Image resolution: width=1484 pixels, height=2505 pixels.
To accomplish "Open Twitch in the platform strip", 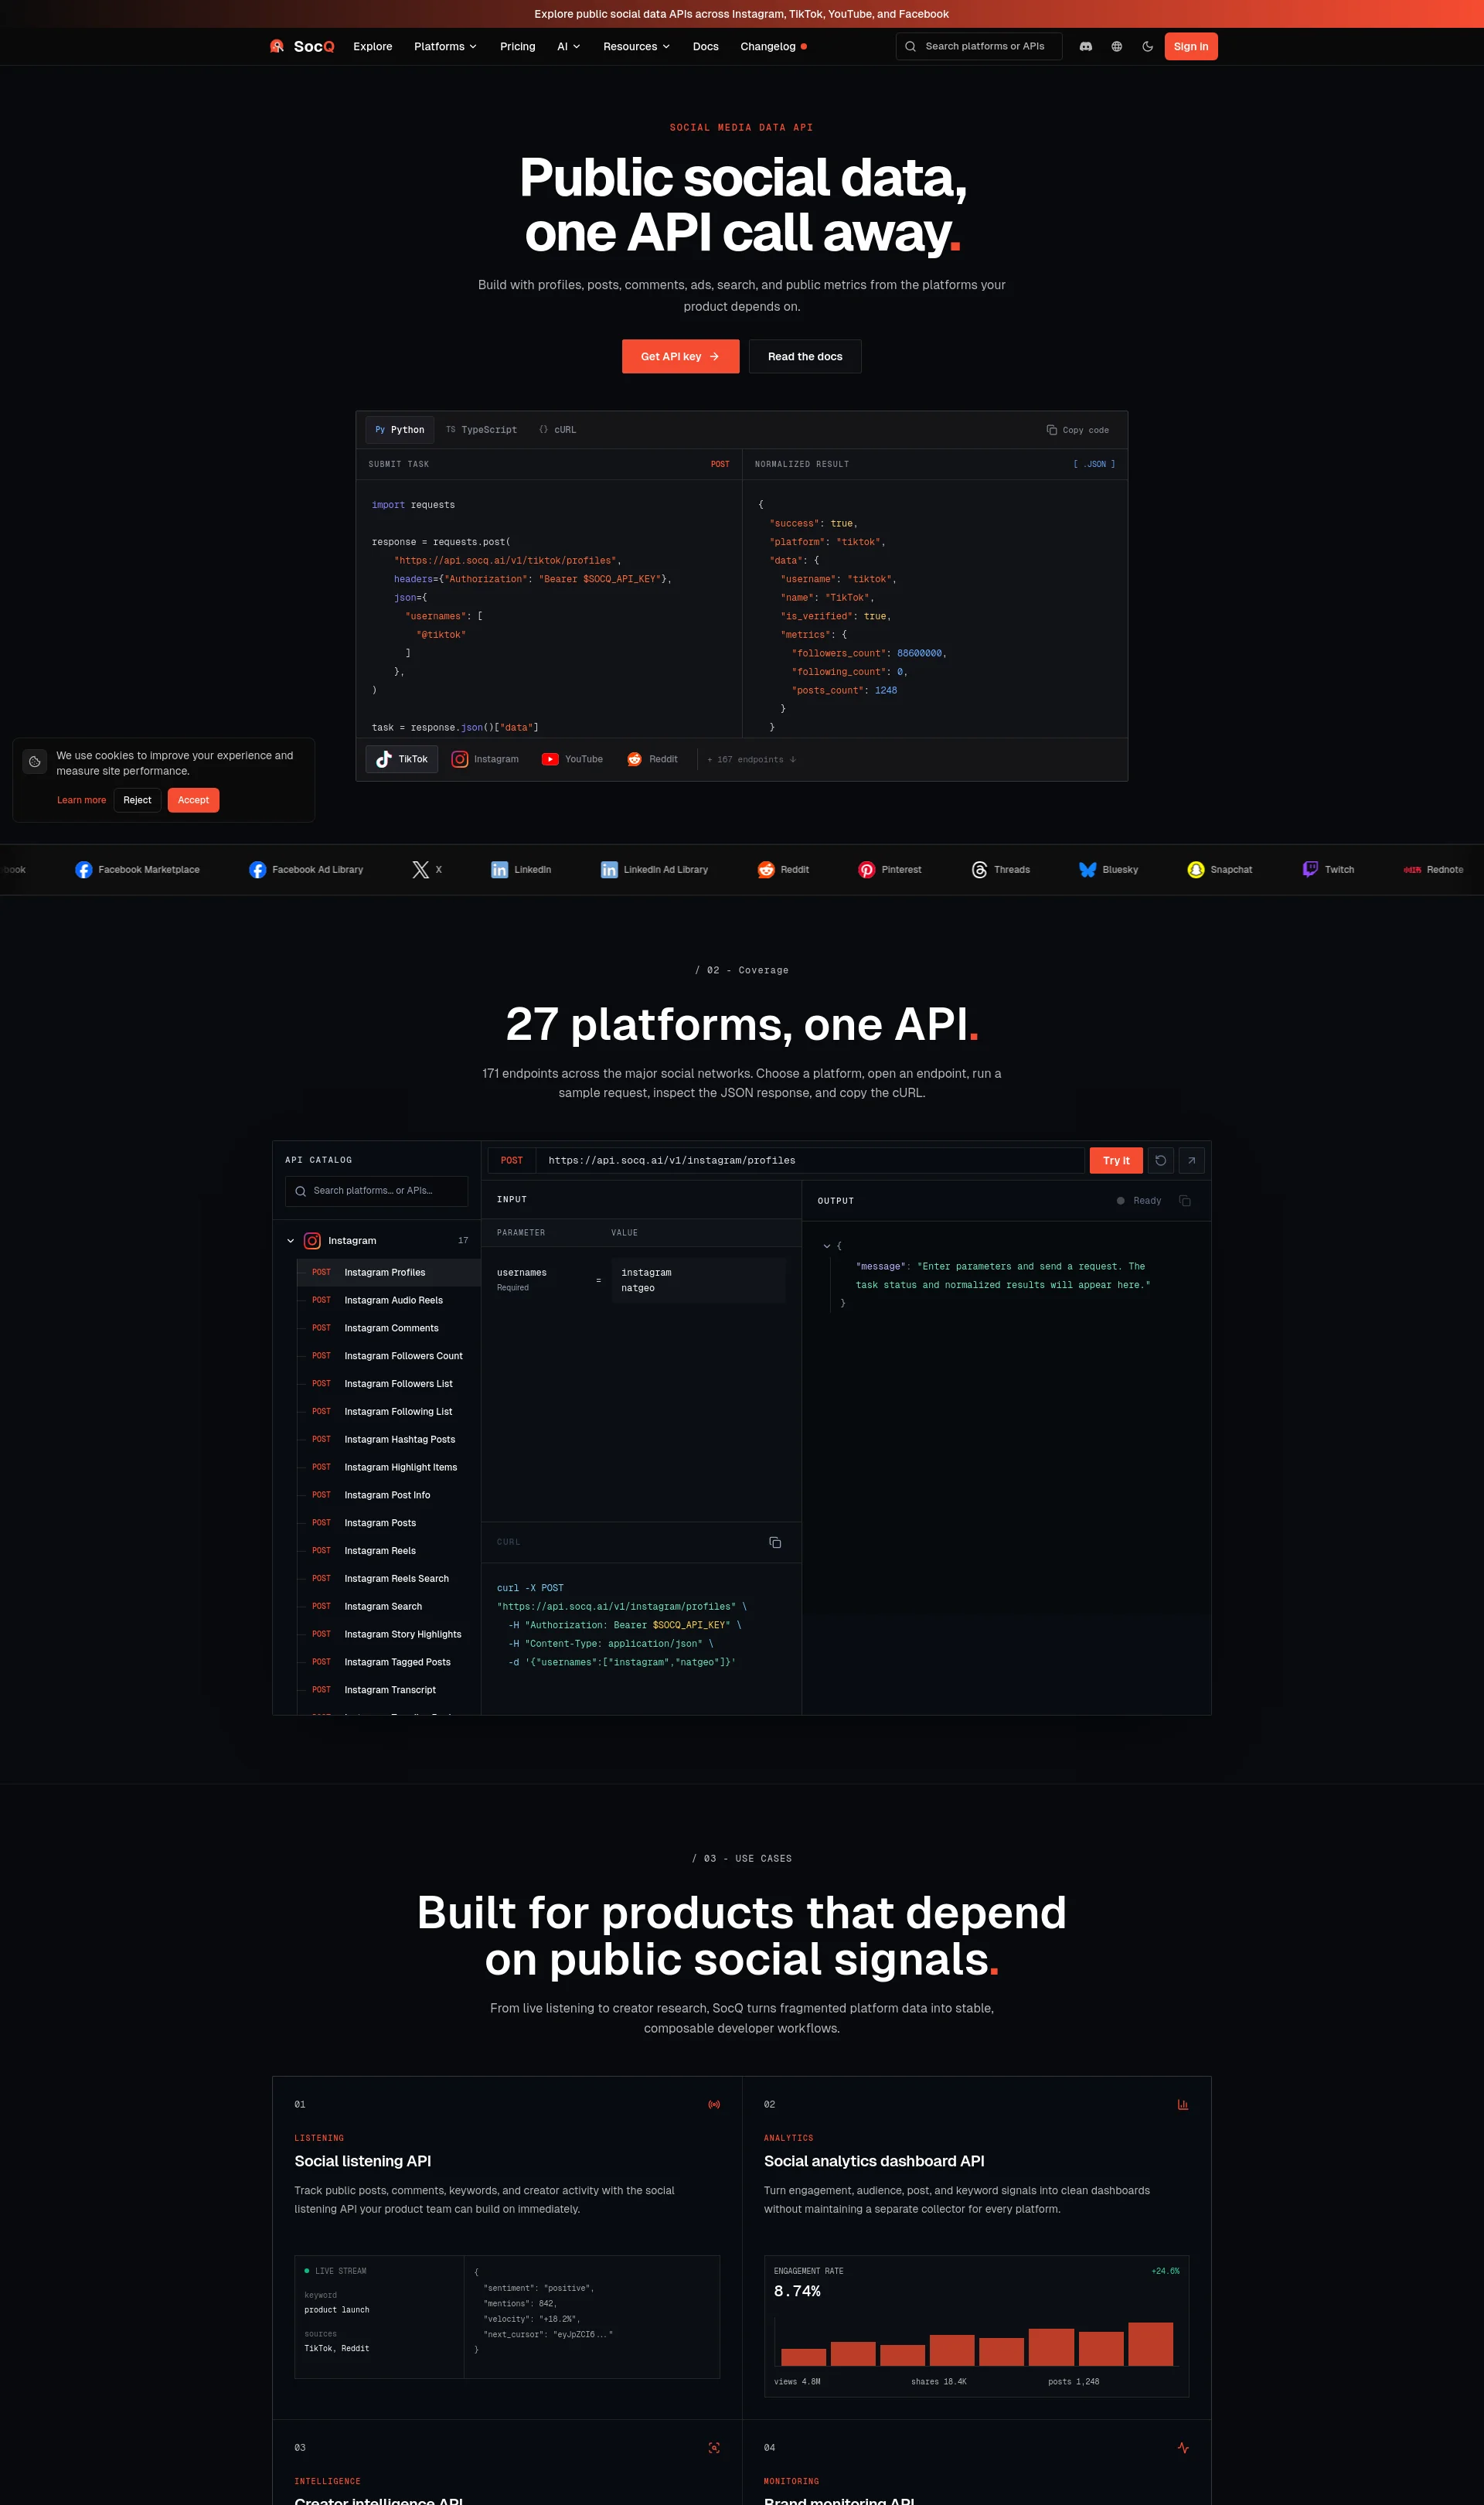I will [x=1328, y=870].
